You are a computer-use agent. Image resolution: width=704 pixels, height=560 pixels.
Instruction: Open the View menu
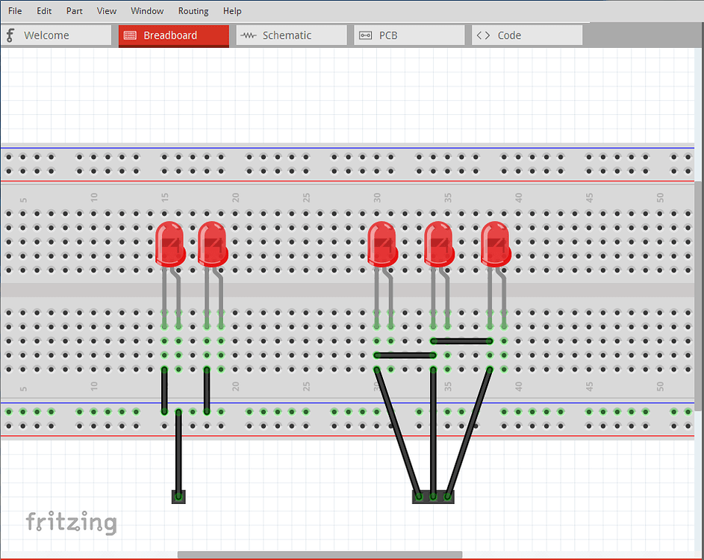click(106, 10)
